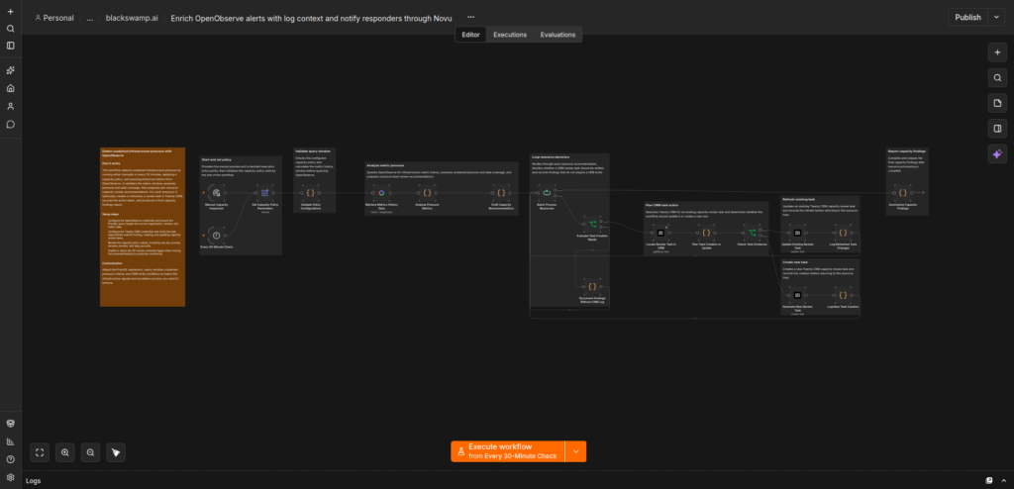1014x489 pixels.
Task: Click the workflow title to rename it
Action: [311, 18]
